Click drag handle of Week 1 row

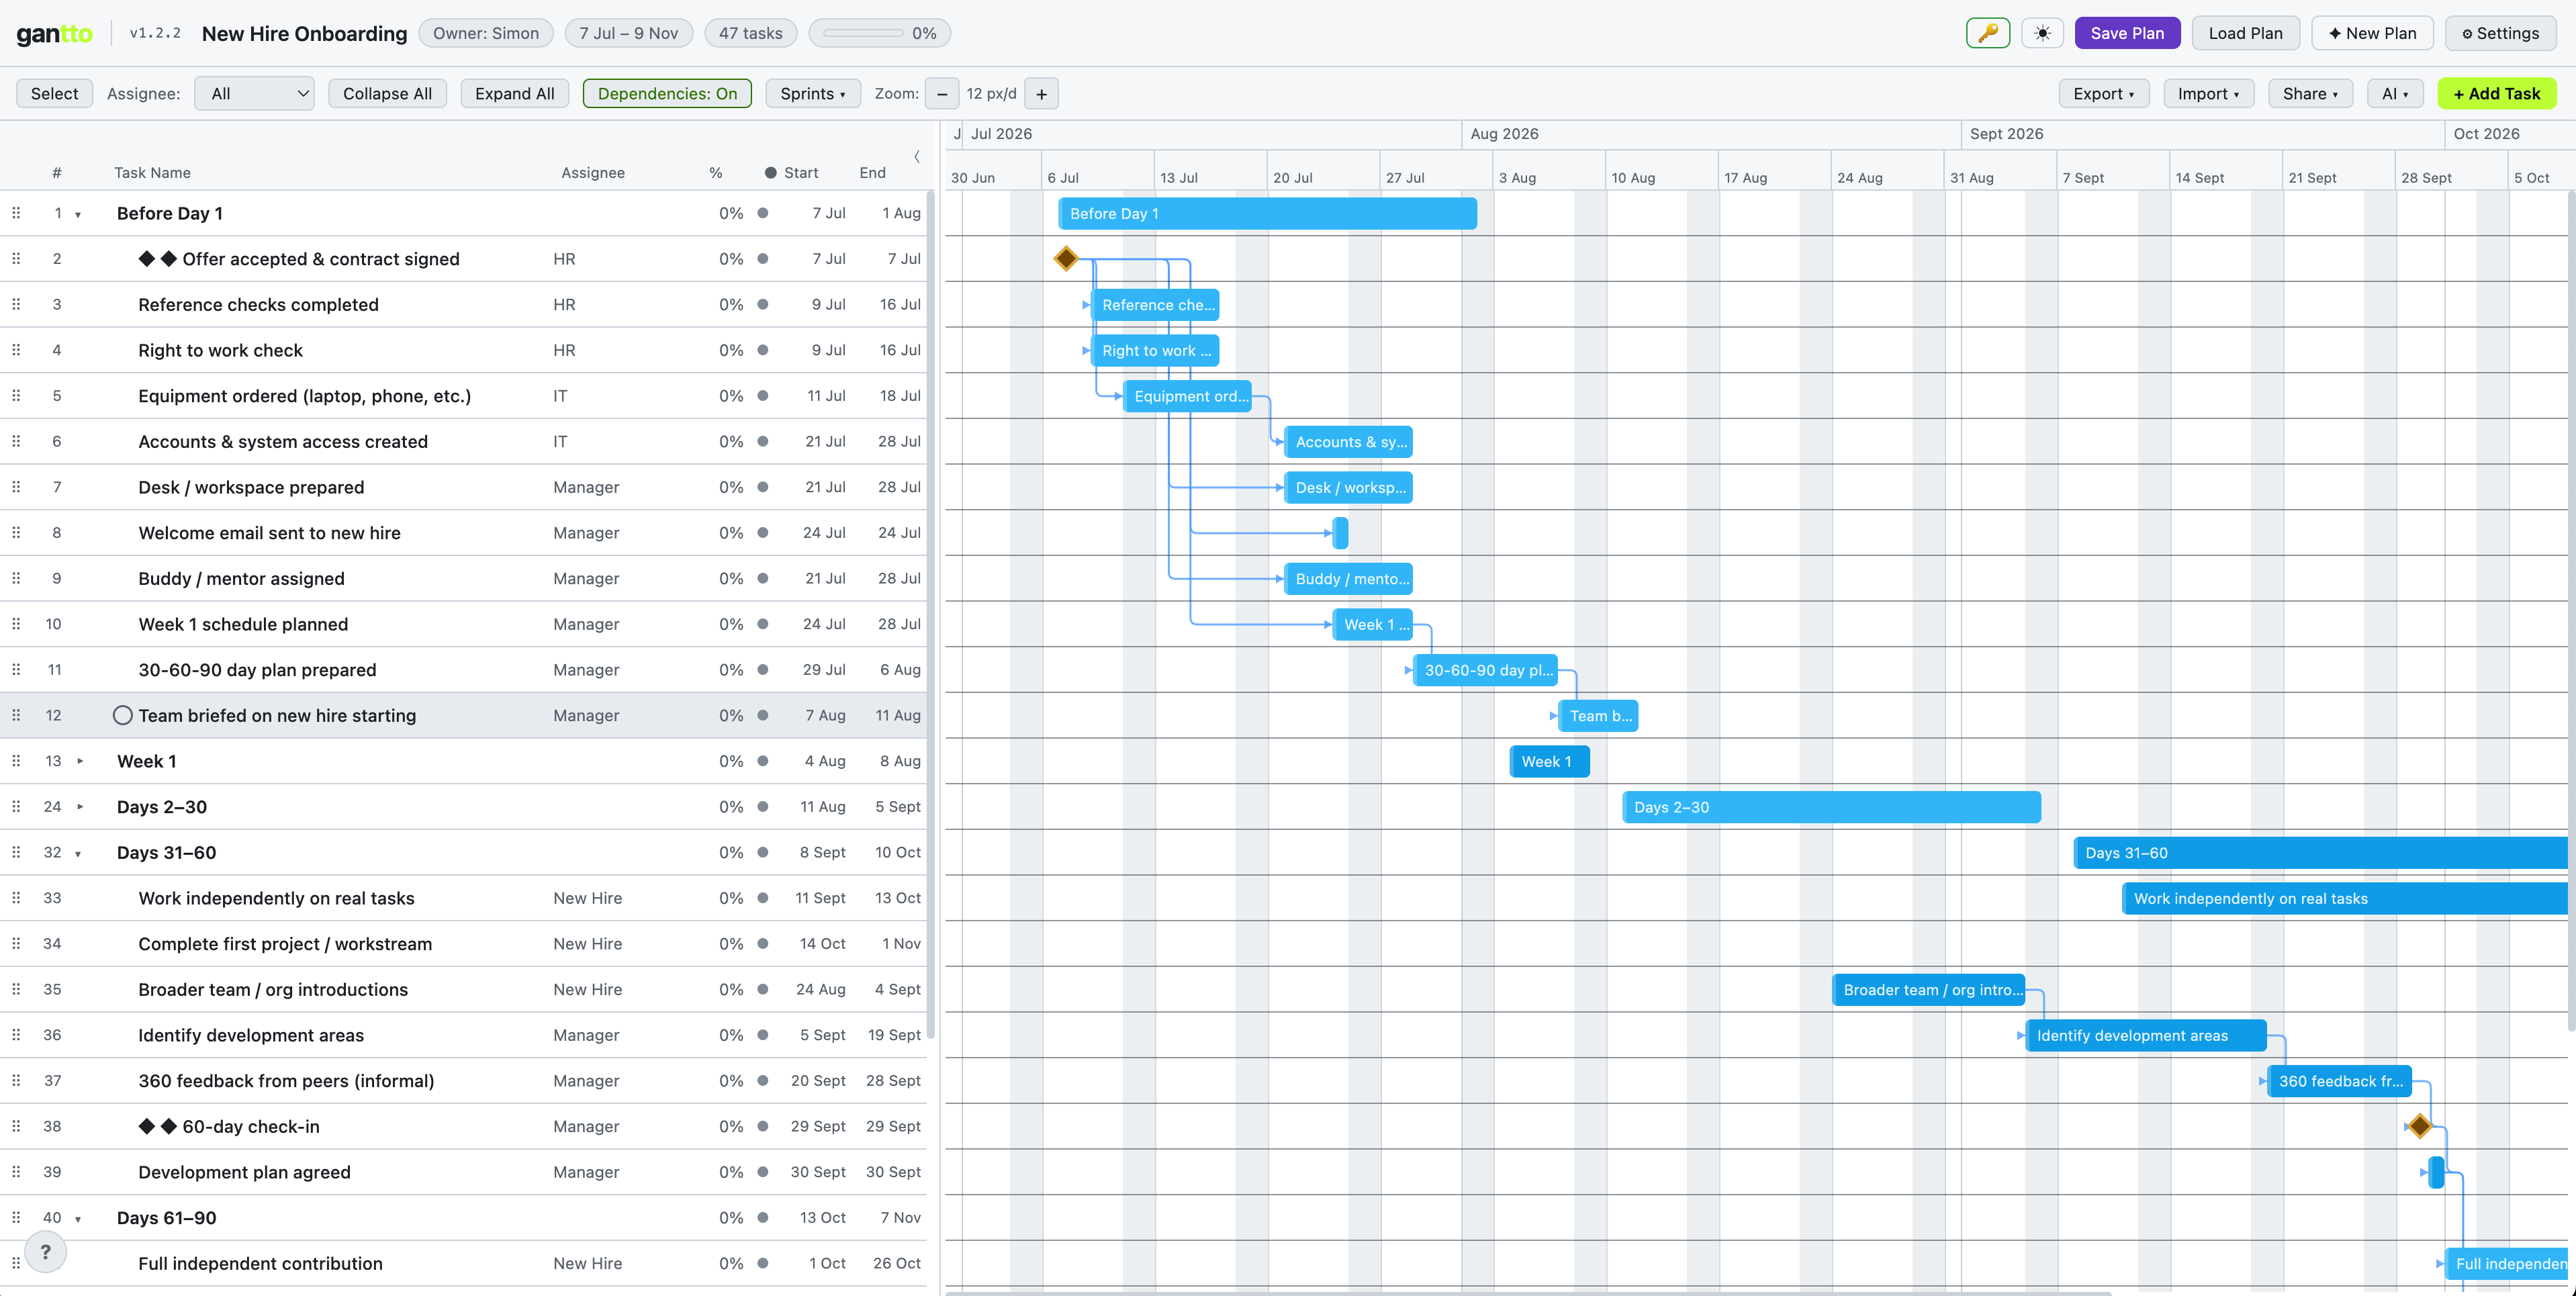tap(16, 761)
